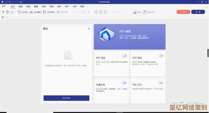The image size is (209, 113).
Task: Click empty document placeholder in 最近
Action: point(68,55)
